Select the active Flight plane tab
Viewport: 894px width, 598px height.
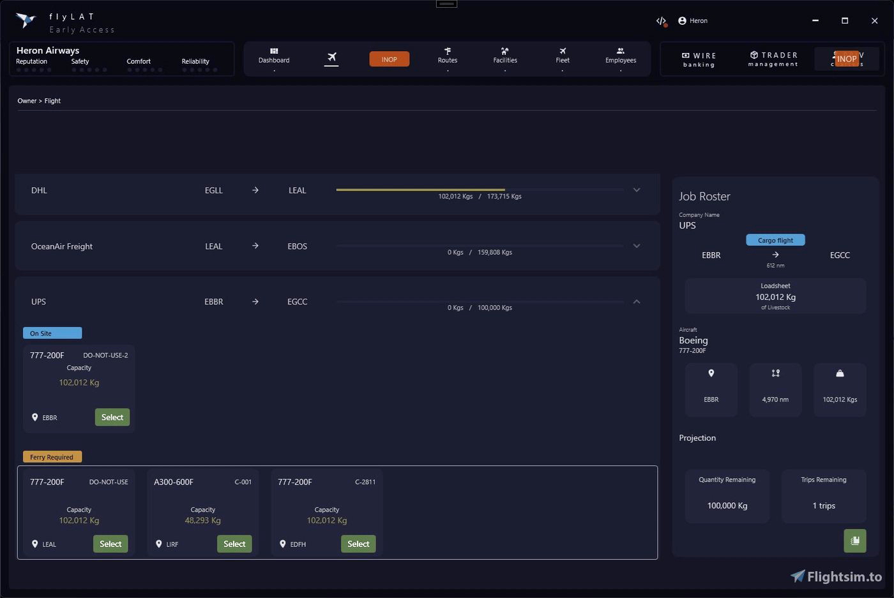[331, 57]
